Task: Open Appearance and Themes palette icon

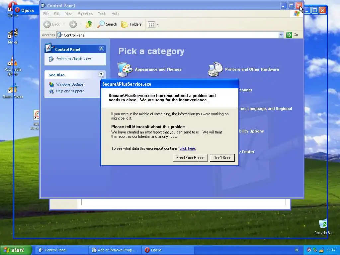Action: point(125,69)
